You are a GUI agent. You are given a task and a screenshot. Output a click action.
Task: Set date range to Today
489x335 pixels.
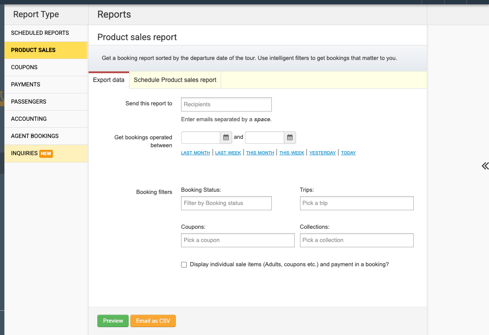pyautogui.click(x=348, y=153)
